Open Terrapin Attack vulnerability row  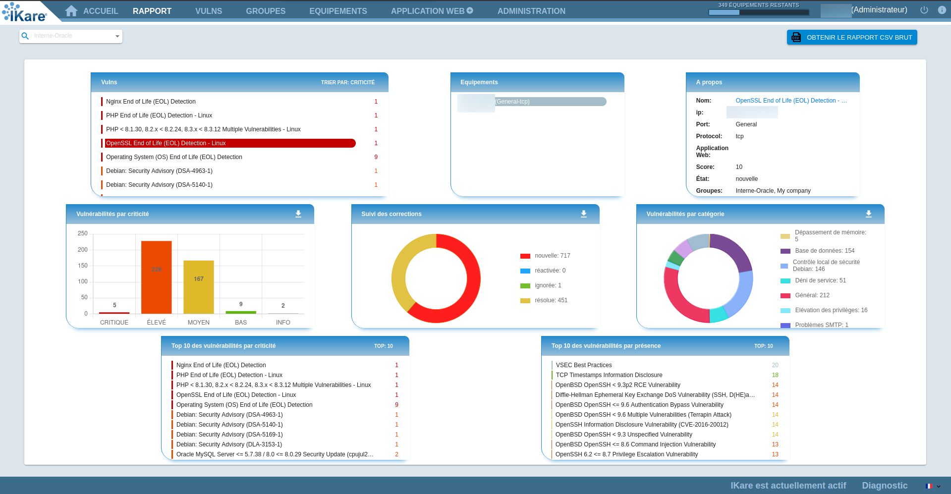coord(665,415)
